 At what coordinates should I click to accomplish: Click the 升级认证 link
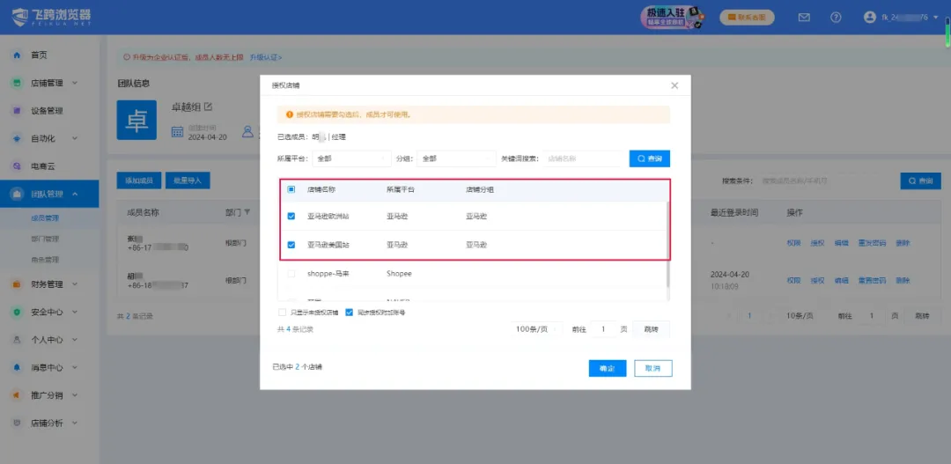coord(266,57)
